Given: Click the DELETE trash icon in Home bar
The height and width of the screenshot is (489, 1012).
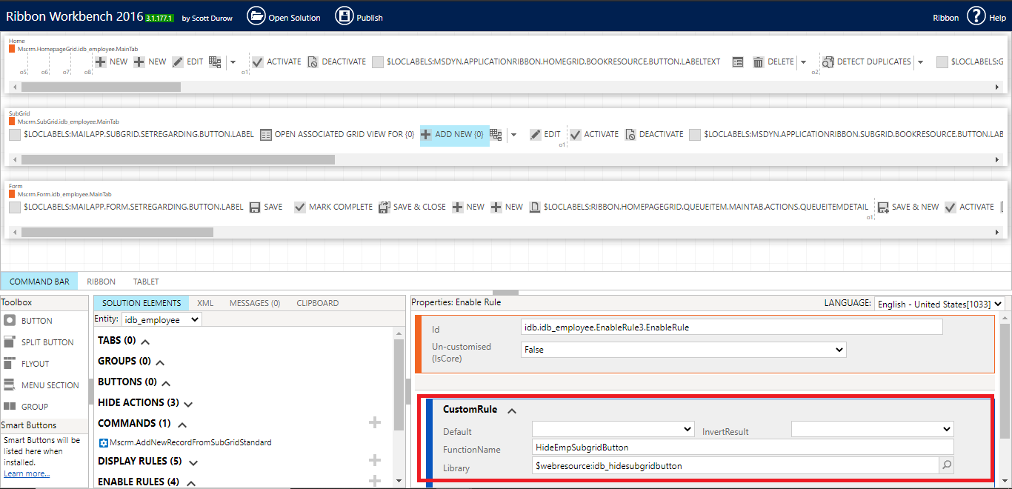Looking at the screenshot, I should pos(758,61).
